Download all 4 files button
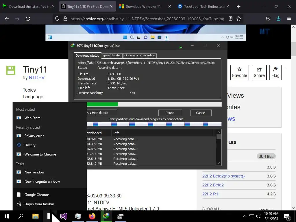Screen dimensions: 296x222 click(266, 156)
